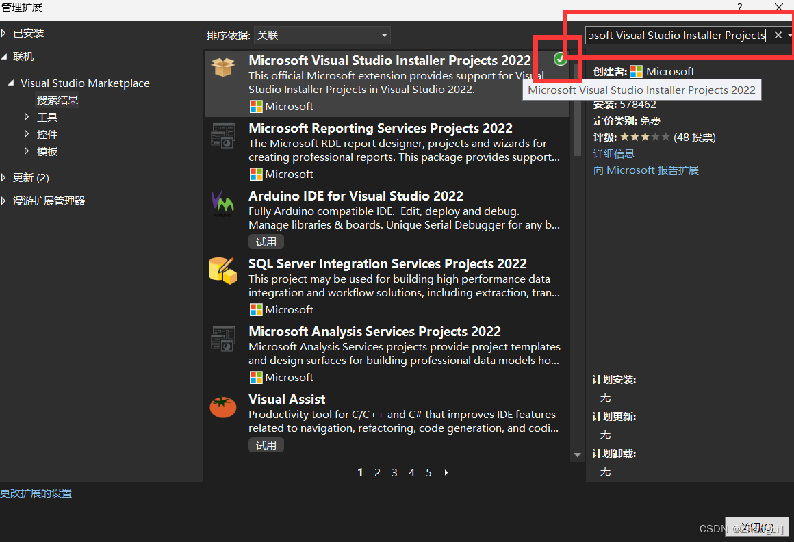Select the Visual Assist title
The height and width of the screenshot is (542, 794).
[x=287, y=399]
